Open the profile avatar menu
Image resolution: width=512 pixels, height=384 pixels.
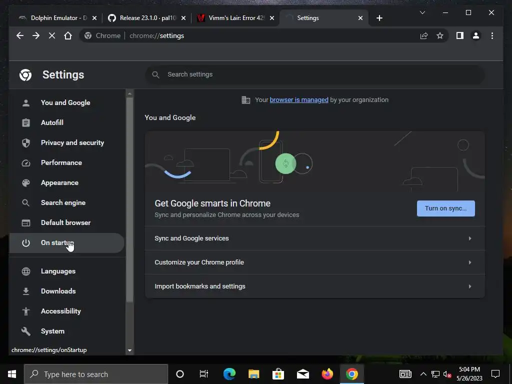(476, 35)
